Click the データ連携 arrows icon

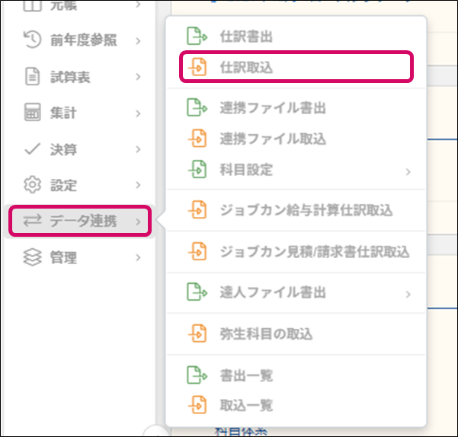tap(32, 222)
